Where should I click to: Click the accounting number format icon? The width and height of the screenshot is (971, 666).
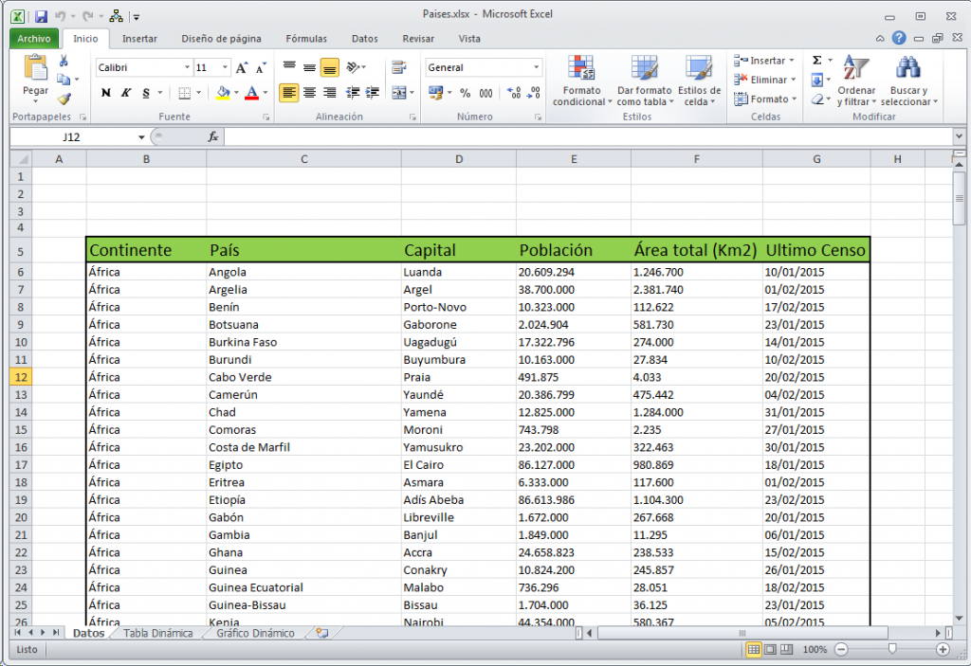[x=436, y=93]
